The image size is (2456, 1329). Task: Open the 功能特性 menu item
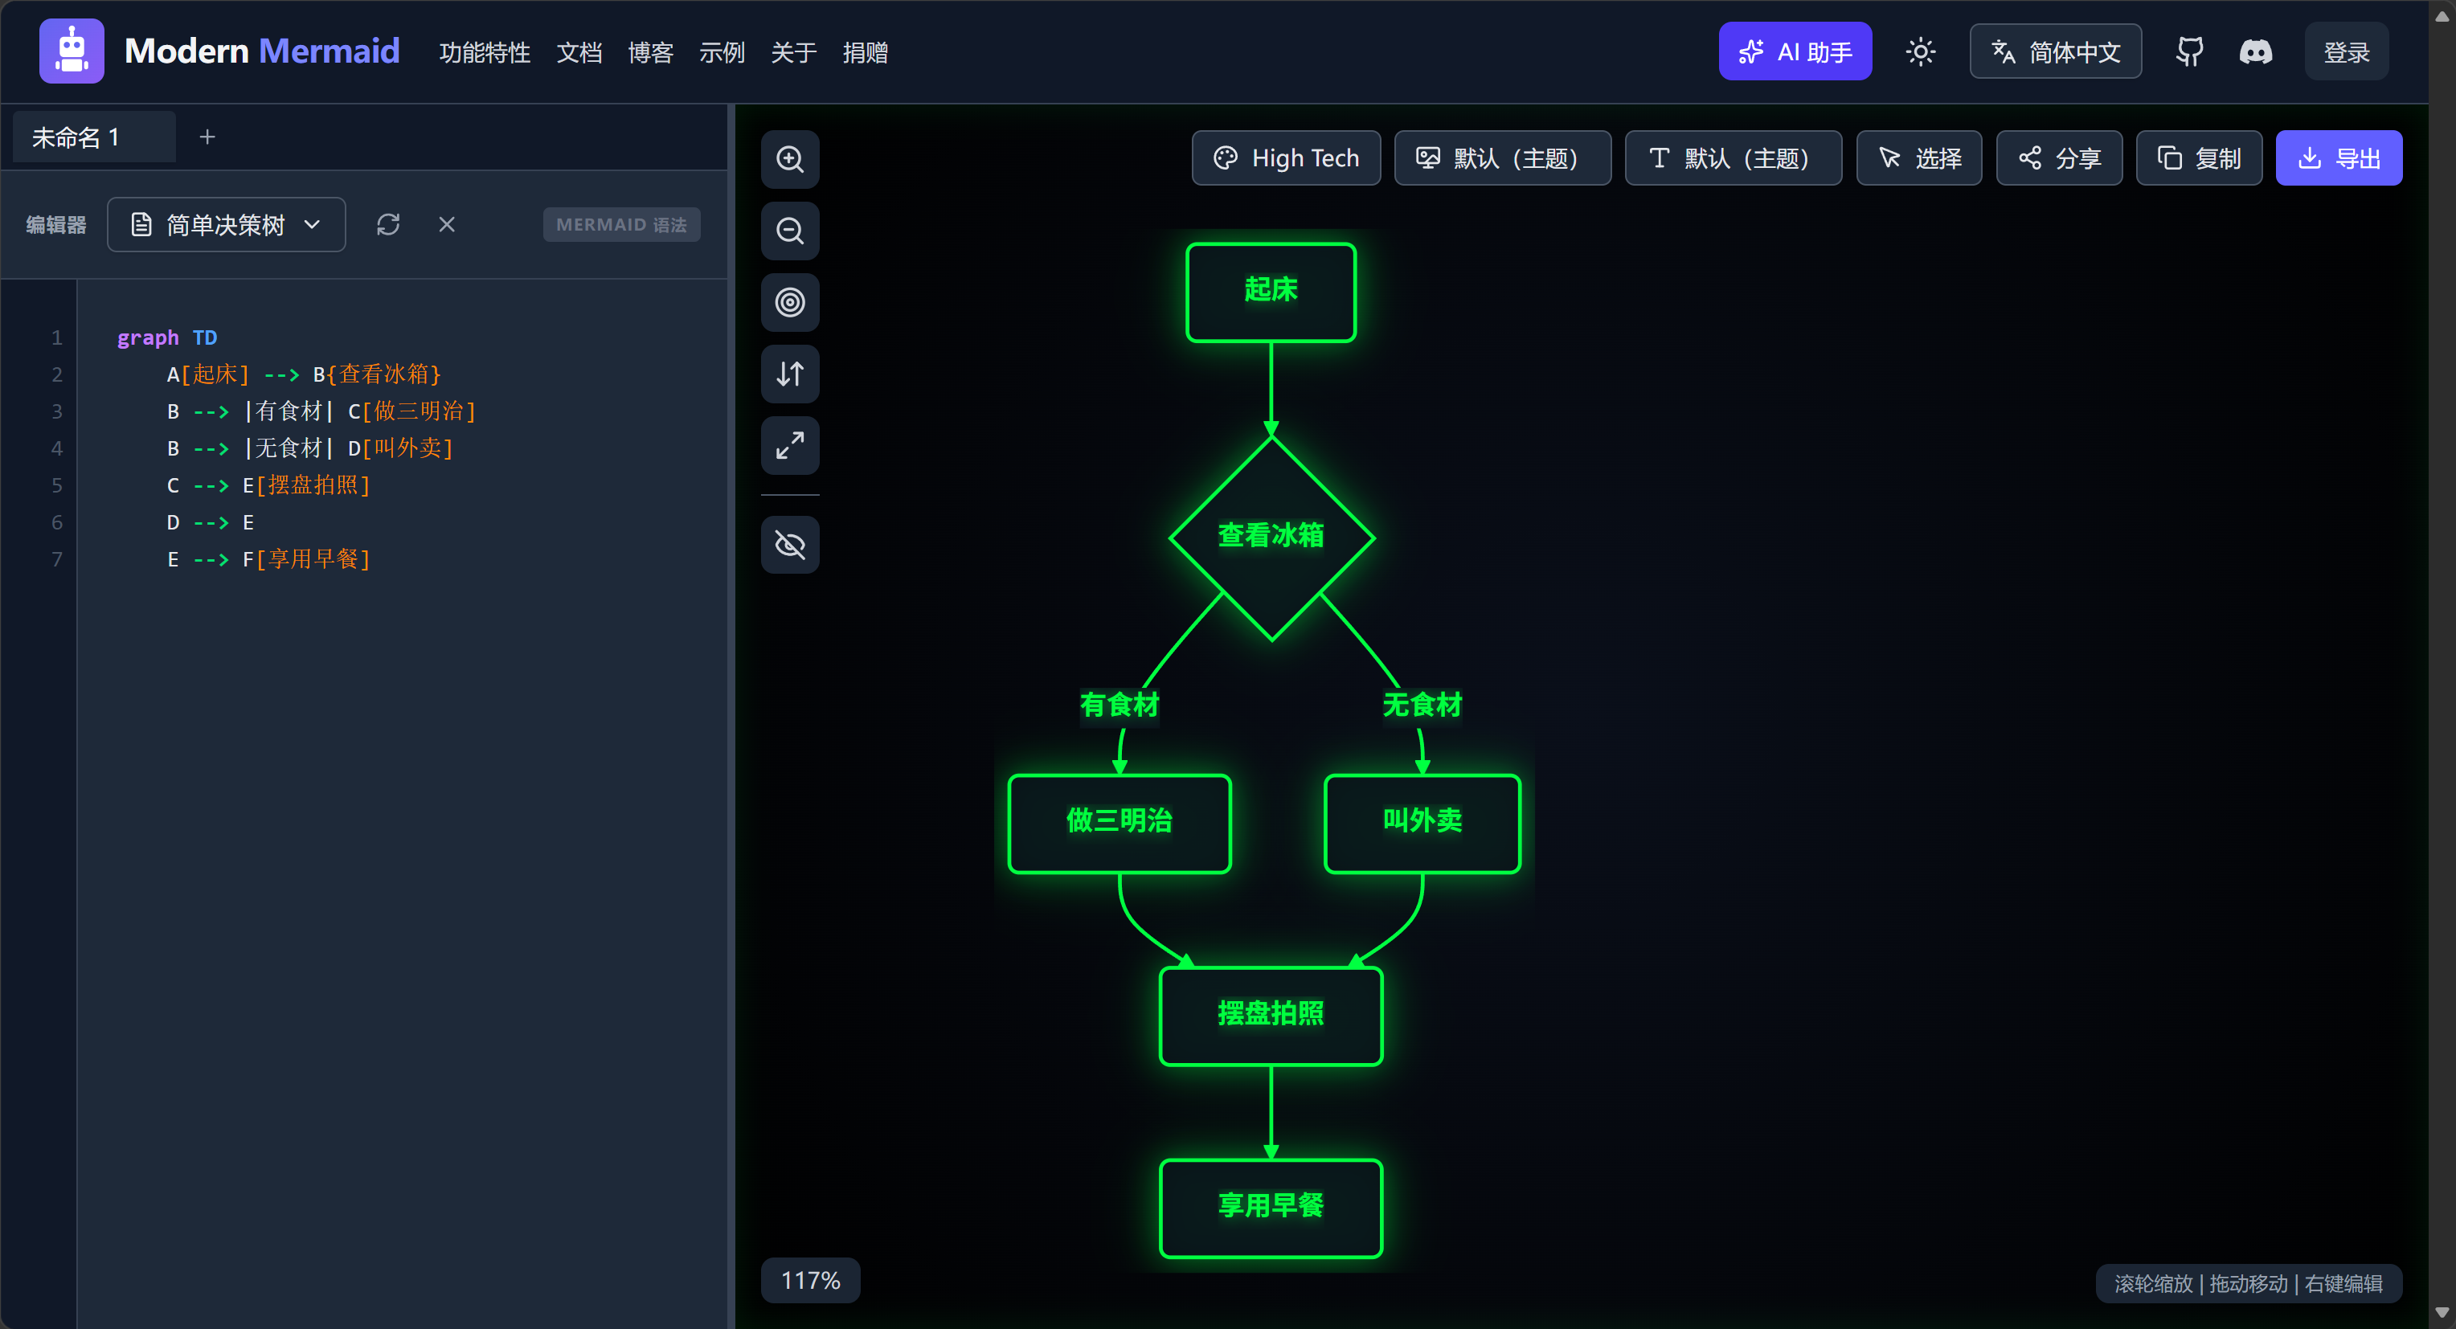485,52
